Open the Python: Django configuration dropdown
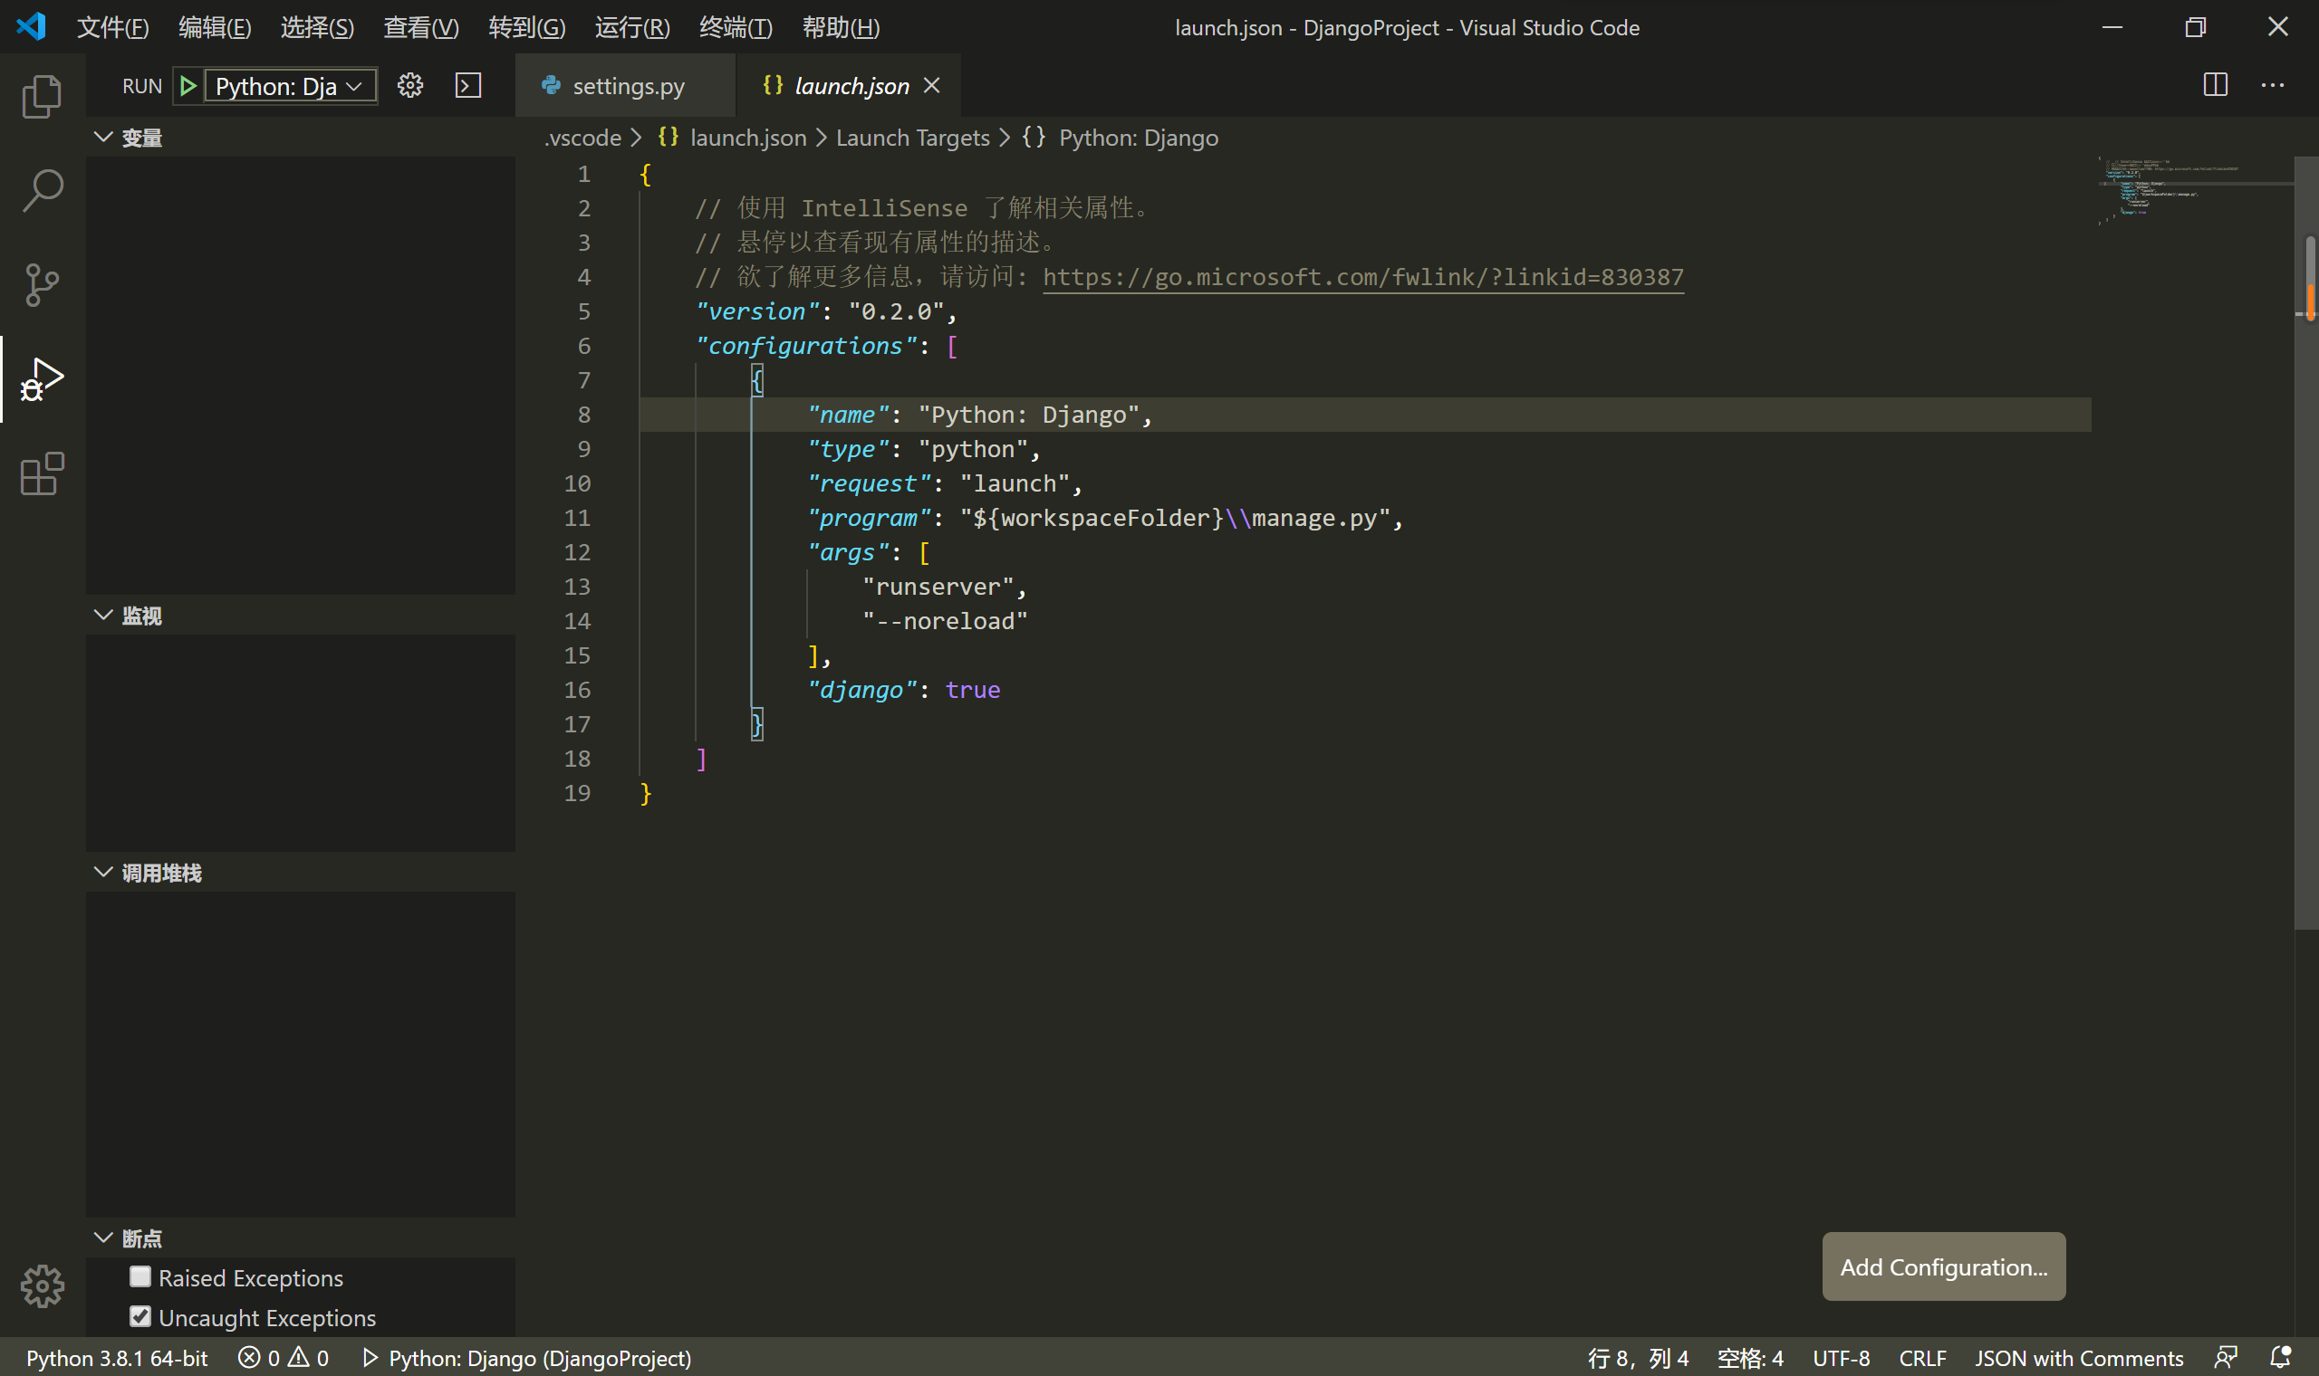This screenshot has width=2319, height=1376. pos(289,86)
